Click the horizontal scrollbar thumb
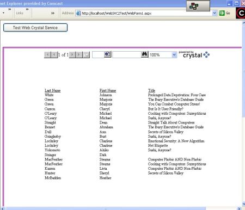 click(x=105, y=208)
